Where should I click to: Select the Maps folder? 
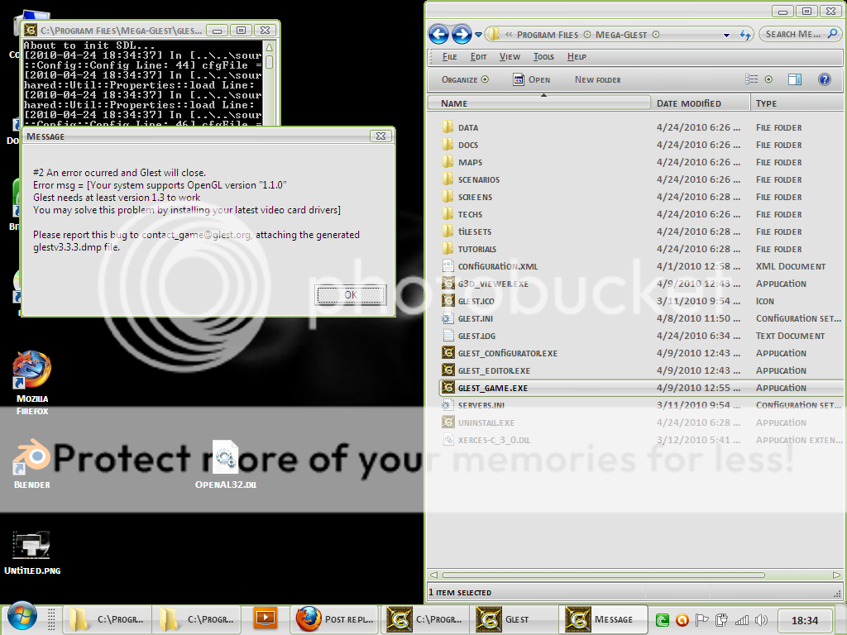[x=642, y=162]
